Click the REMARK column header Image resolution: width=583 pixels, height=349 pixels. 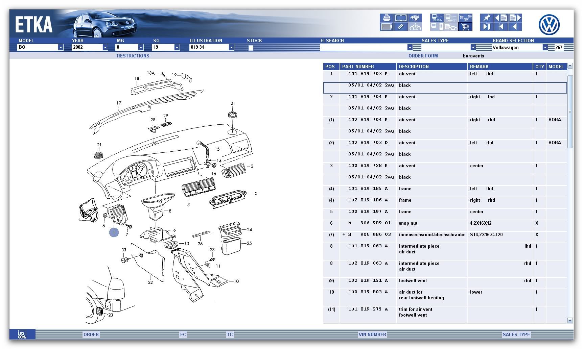[x=500, y=67]
